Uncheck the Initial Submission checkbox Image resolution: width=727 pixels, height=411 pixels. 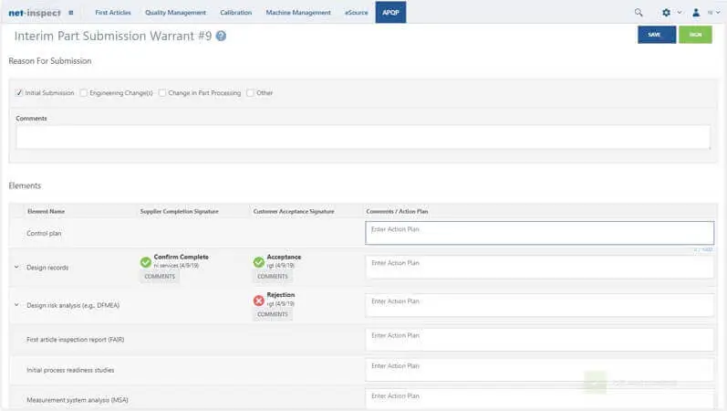[x=20, y=93]
